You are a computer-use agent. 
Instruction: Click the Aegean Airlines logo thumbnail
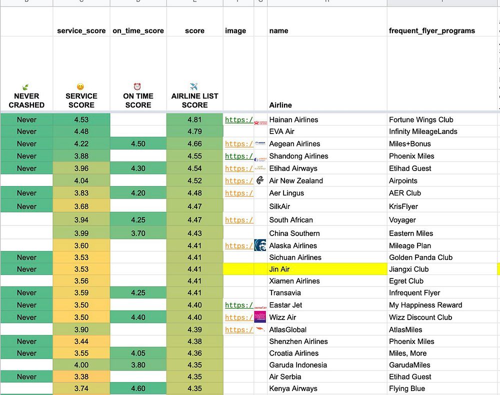pyautogui.click(x=260, y=143)
